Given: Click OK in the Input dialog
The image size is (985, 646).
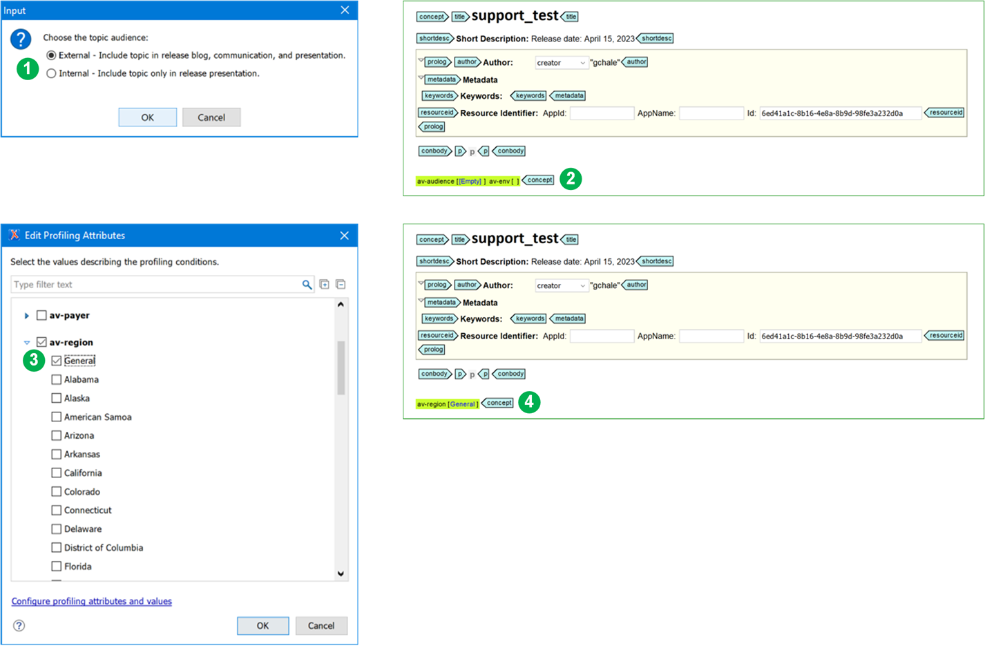Looking at the screenshot, I should point(148,117).
